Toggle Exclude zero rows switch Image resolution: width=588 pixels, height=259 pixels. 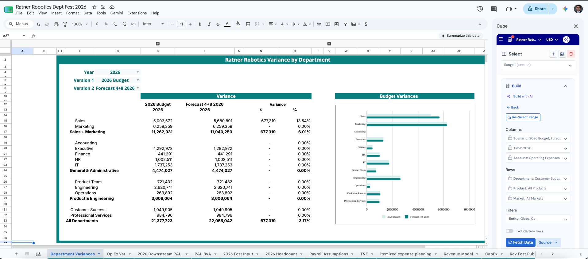point(509,231)
